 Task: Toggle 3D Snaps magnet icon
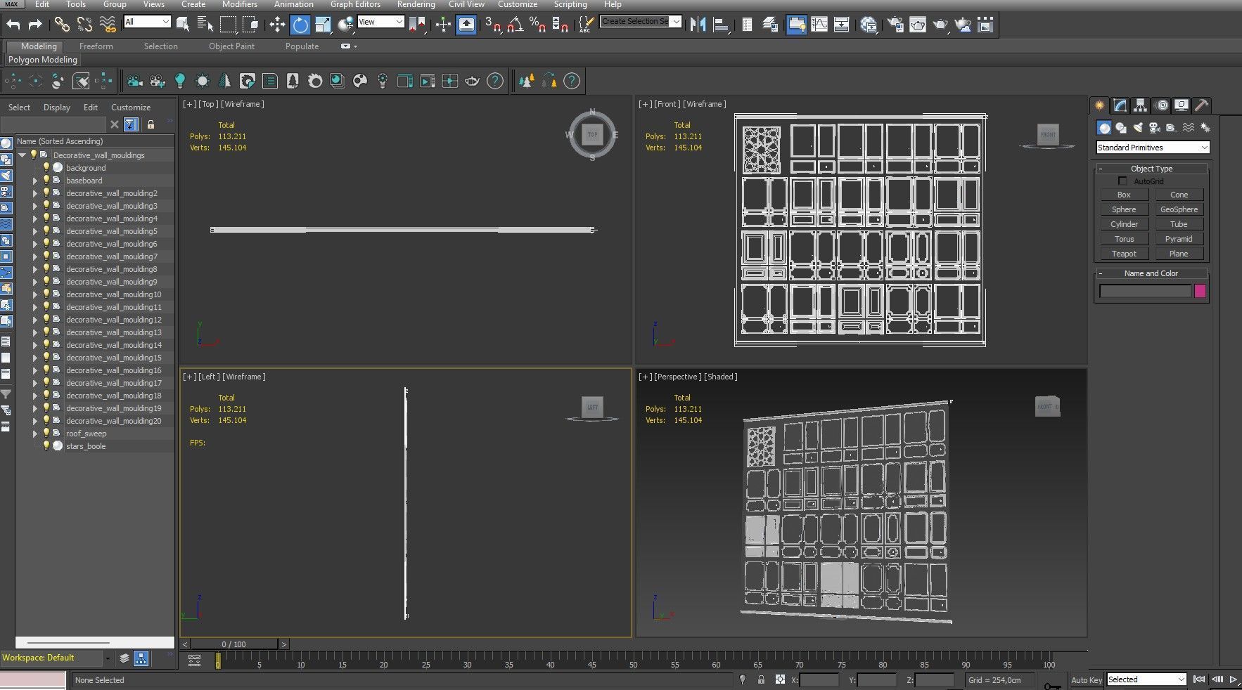click(493, 25)
